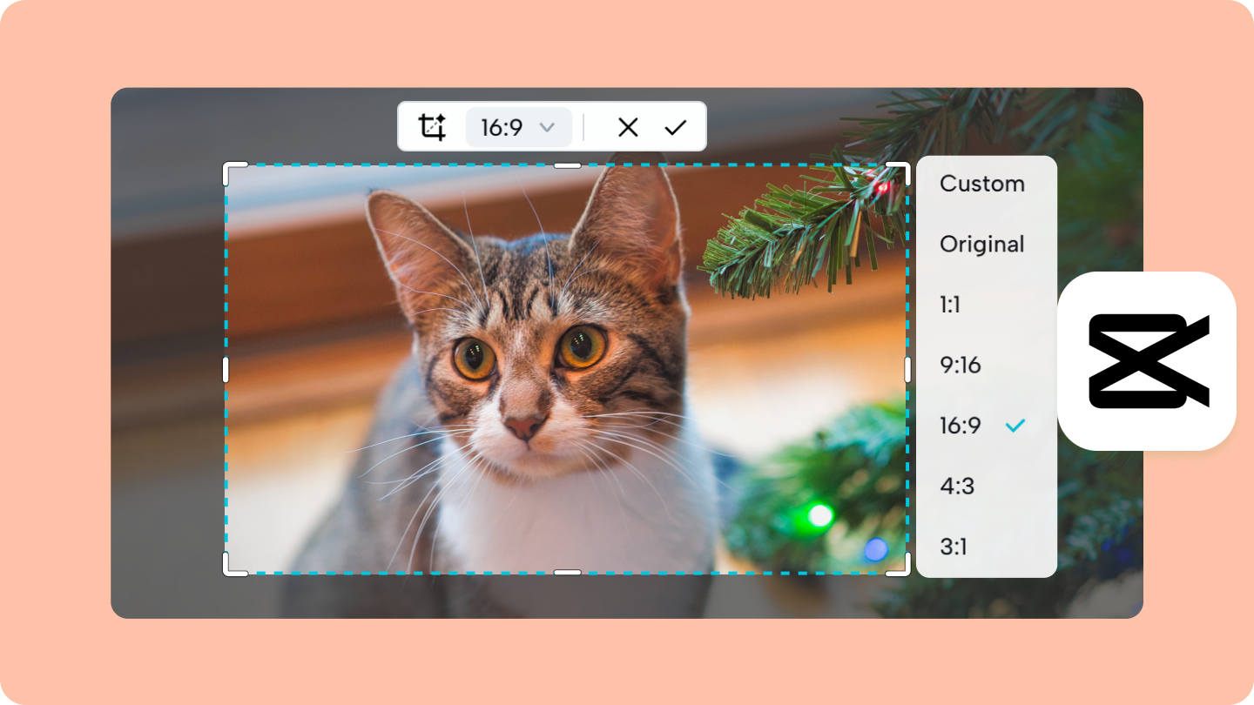Viewport: 1254px width, 705px height.
Task: Expand the aspect ratio options list
Action: tap(518, 126)
